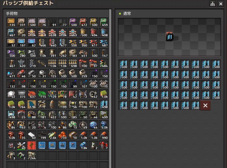The width and height of the screenshot is (227, 168).
Task: Select the fluid wagon stack of 31
Action: [42, 74]
